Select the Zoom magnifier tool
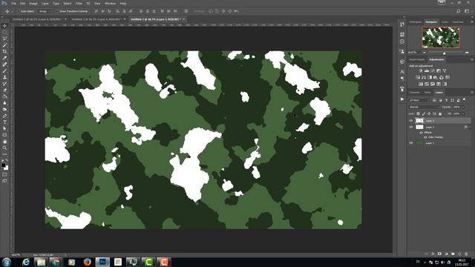This screenshot has height=267, width=475. pos(4,148)
